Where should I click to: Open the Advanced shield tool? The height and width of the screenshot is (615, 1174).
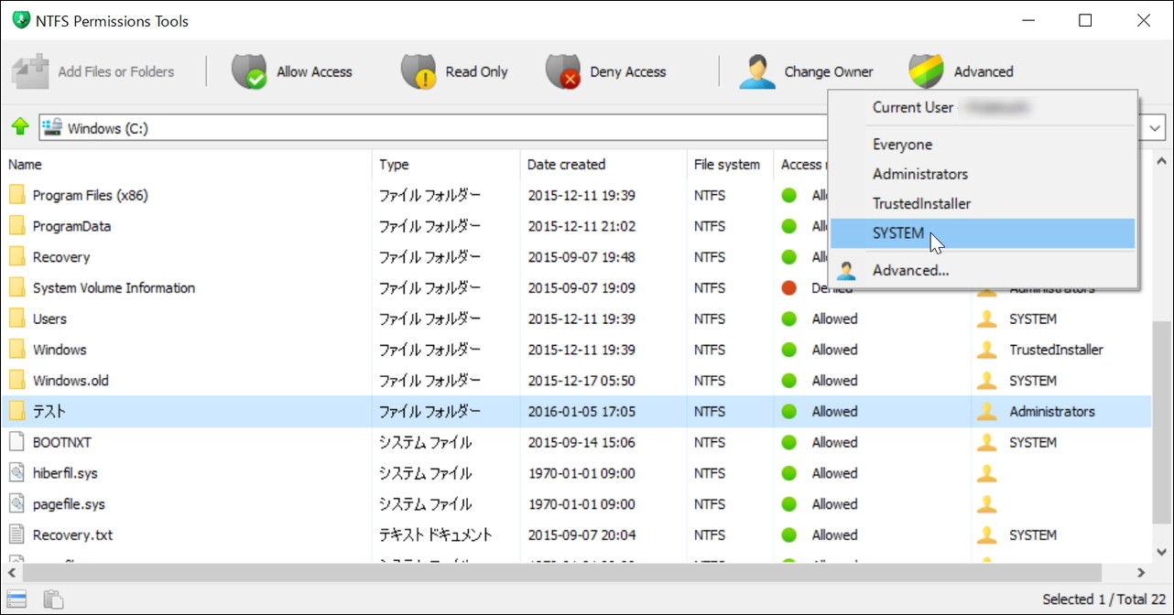click(961, 71)
